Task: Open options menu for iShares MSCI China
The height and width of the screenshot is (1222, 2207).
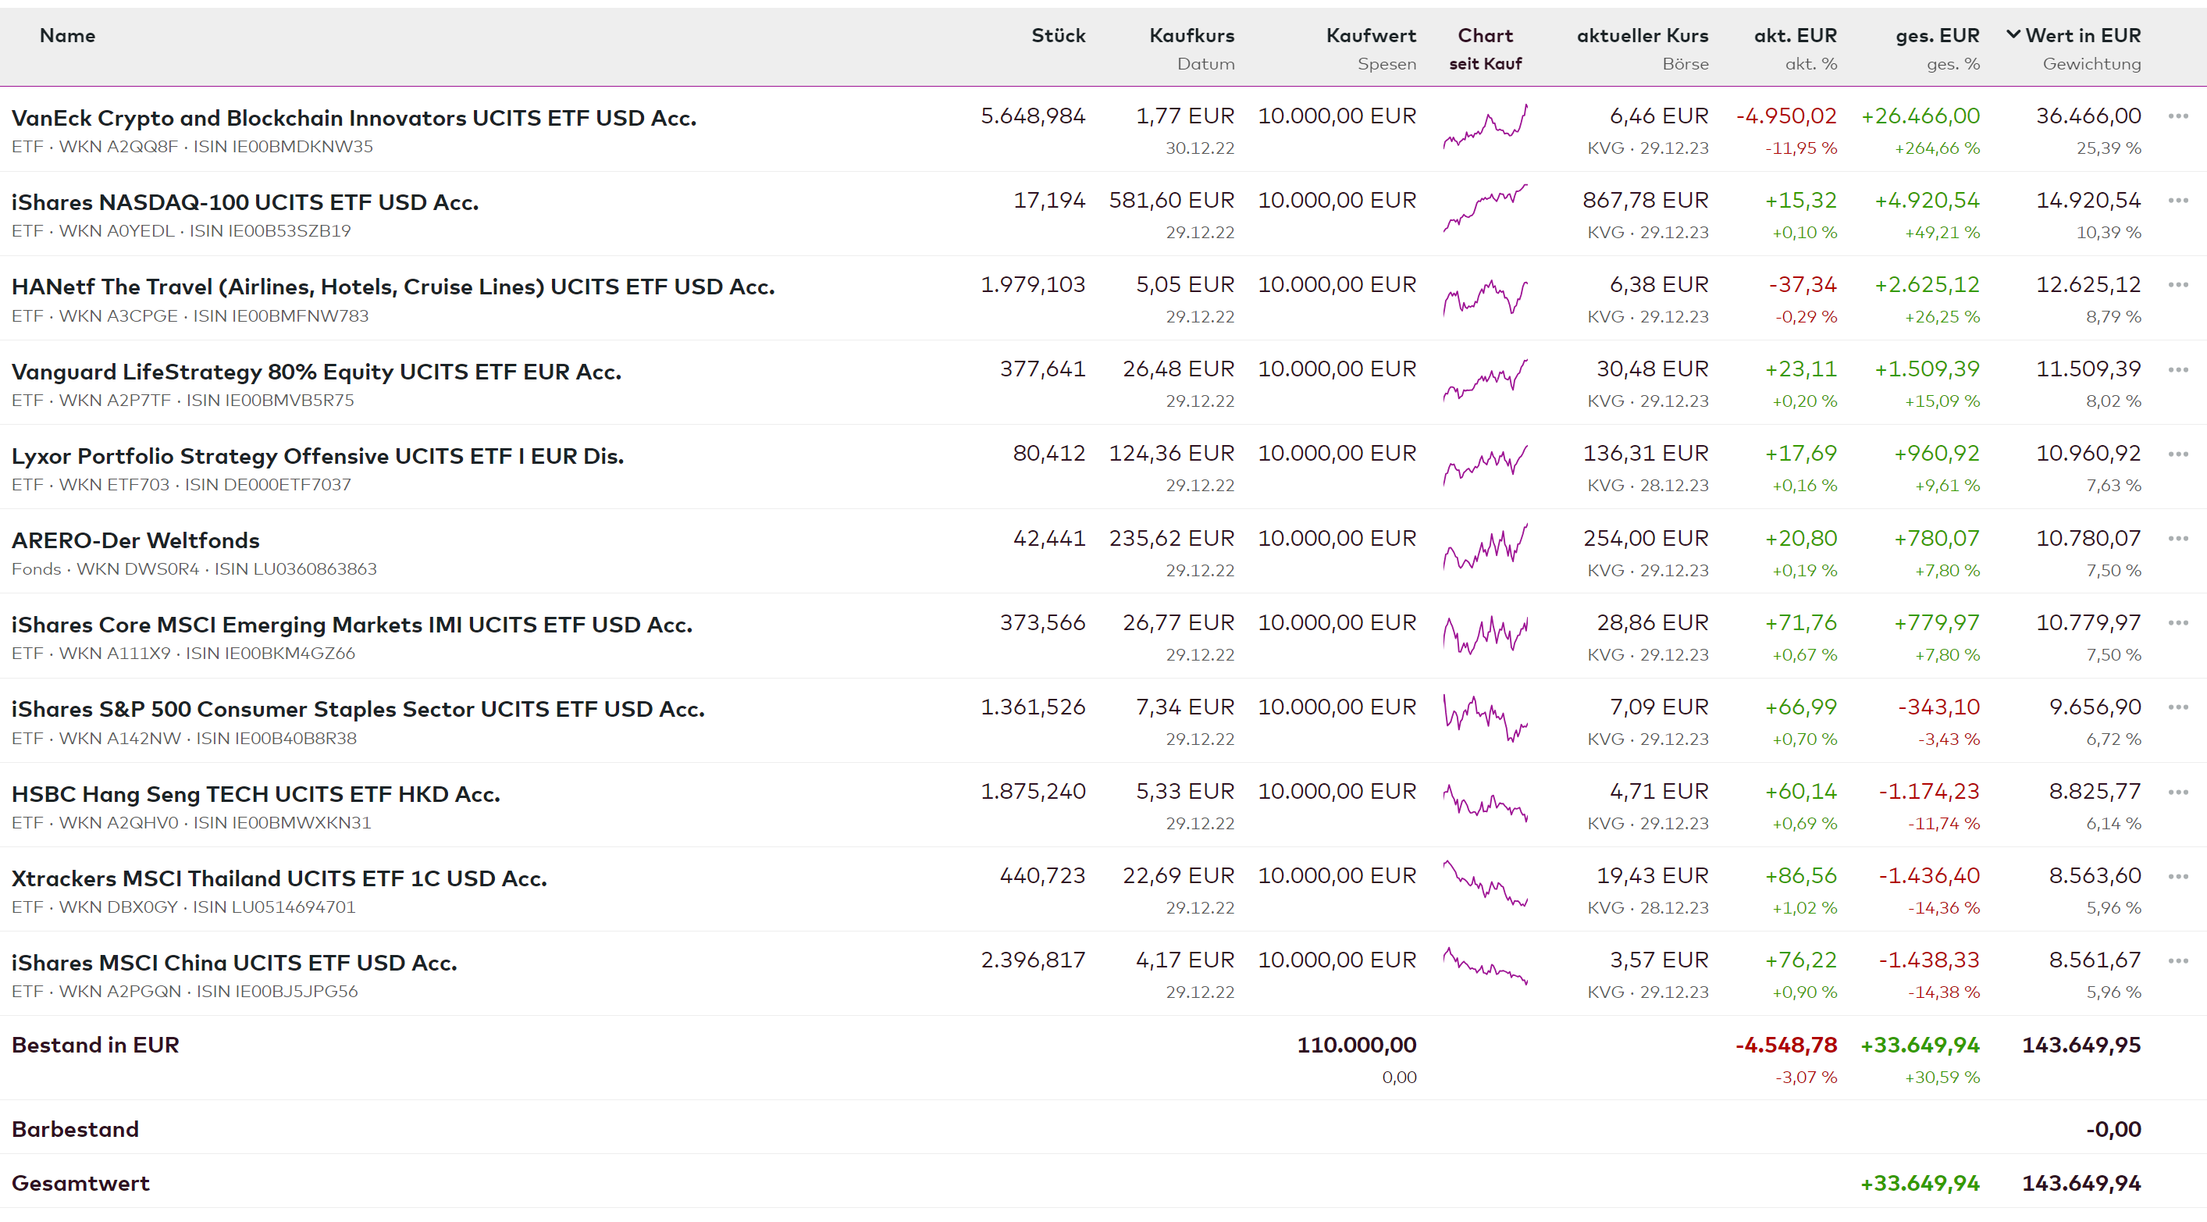Action: (x=2177, y=960)
